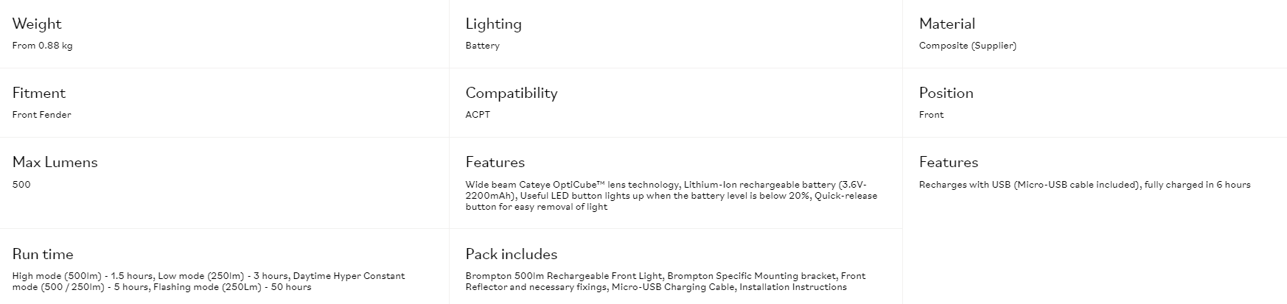Click the High mode run time description

(209, 281)
